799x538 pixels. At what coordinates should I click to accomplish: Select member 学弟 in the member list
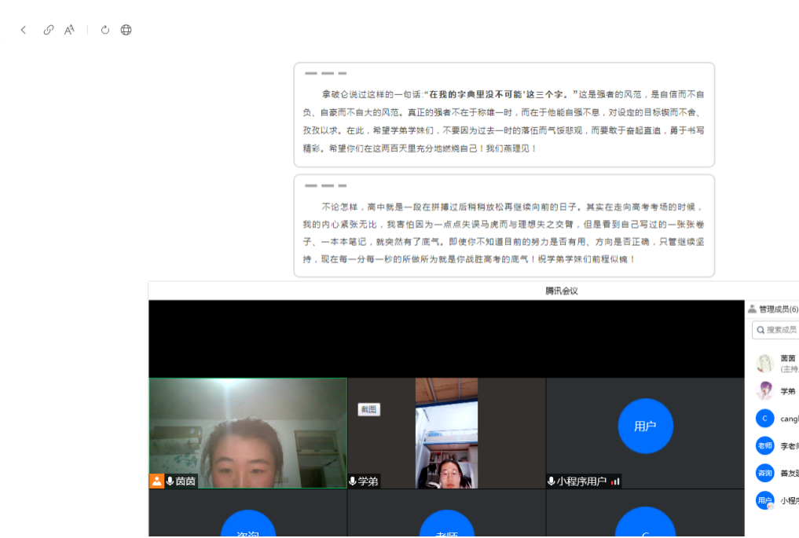(x=786, y=391)
